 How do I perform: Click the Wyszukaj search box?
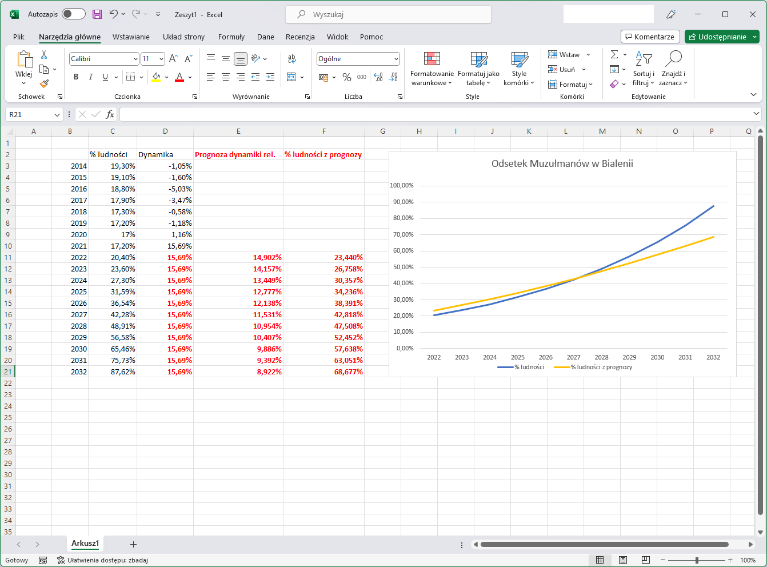[388, 14]
